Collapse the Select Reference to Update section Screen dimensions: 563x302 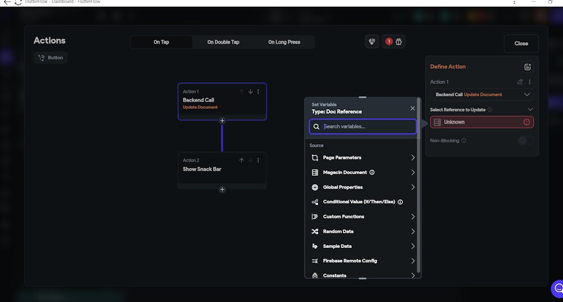(x=530, y=110)
